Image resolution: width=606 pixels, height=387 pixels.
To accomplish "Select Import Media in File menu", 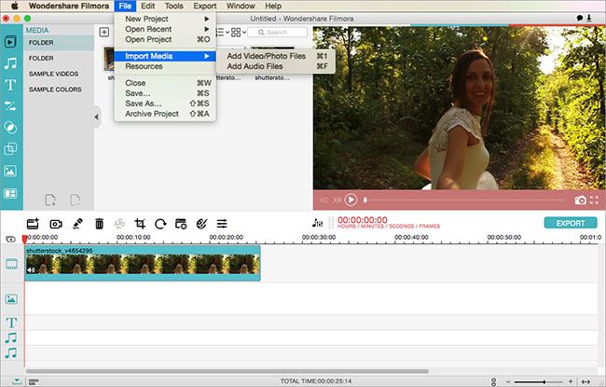I will point(165,56).
